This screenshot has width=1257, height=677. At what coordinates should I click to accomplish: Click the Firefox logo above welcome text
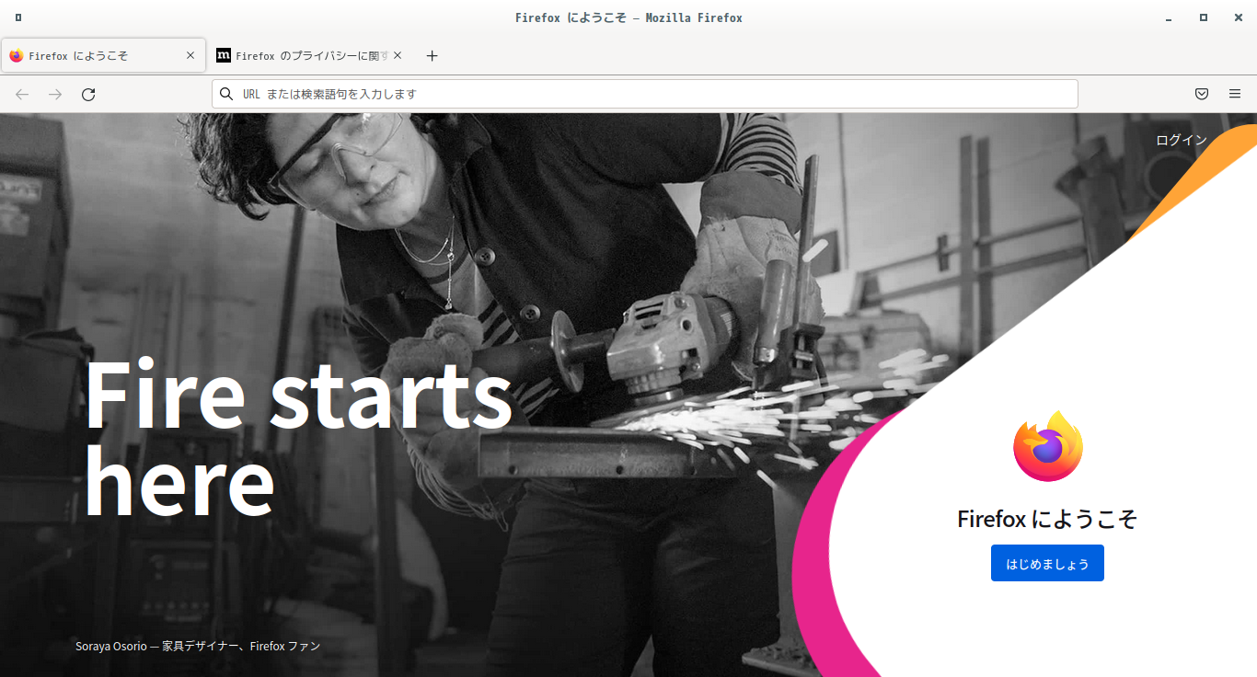[x=1048, y=446]
